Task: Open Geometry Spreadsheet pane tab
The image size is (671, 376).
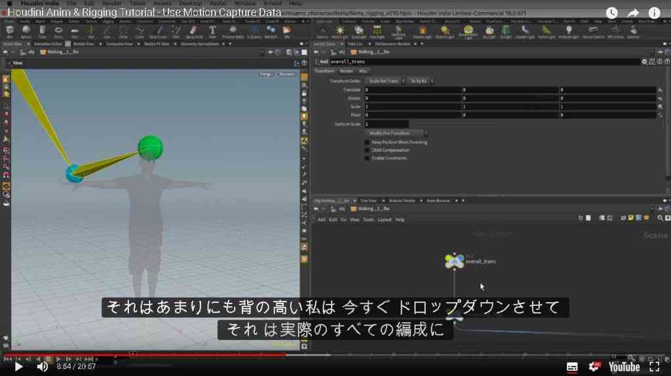Action: (199, 44)
